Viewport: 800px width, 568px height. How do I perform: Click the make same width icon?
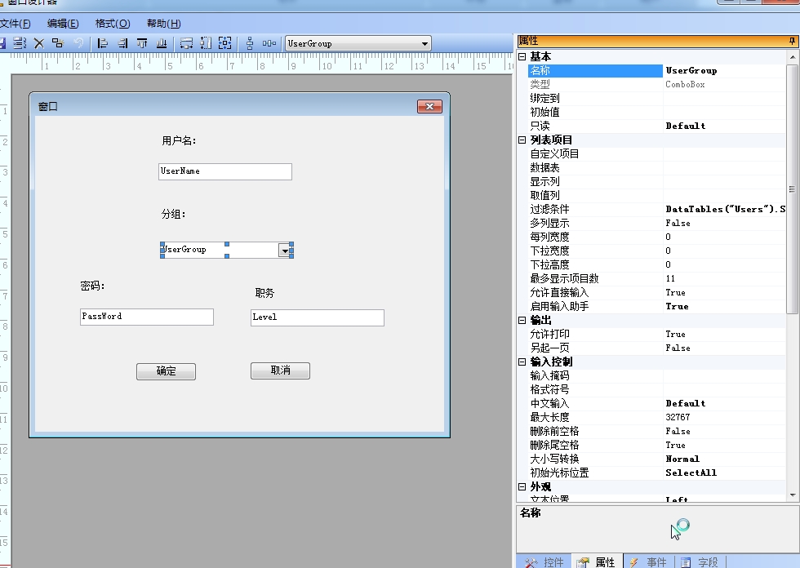[x=187, y=43]
